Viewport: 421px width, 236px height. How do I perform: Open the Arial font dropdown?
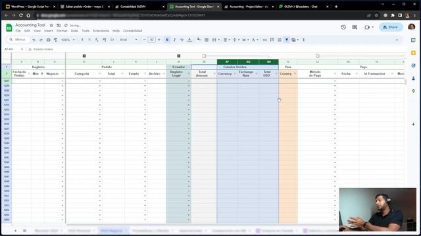pyautogui.click(x=128, y=40)
